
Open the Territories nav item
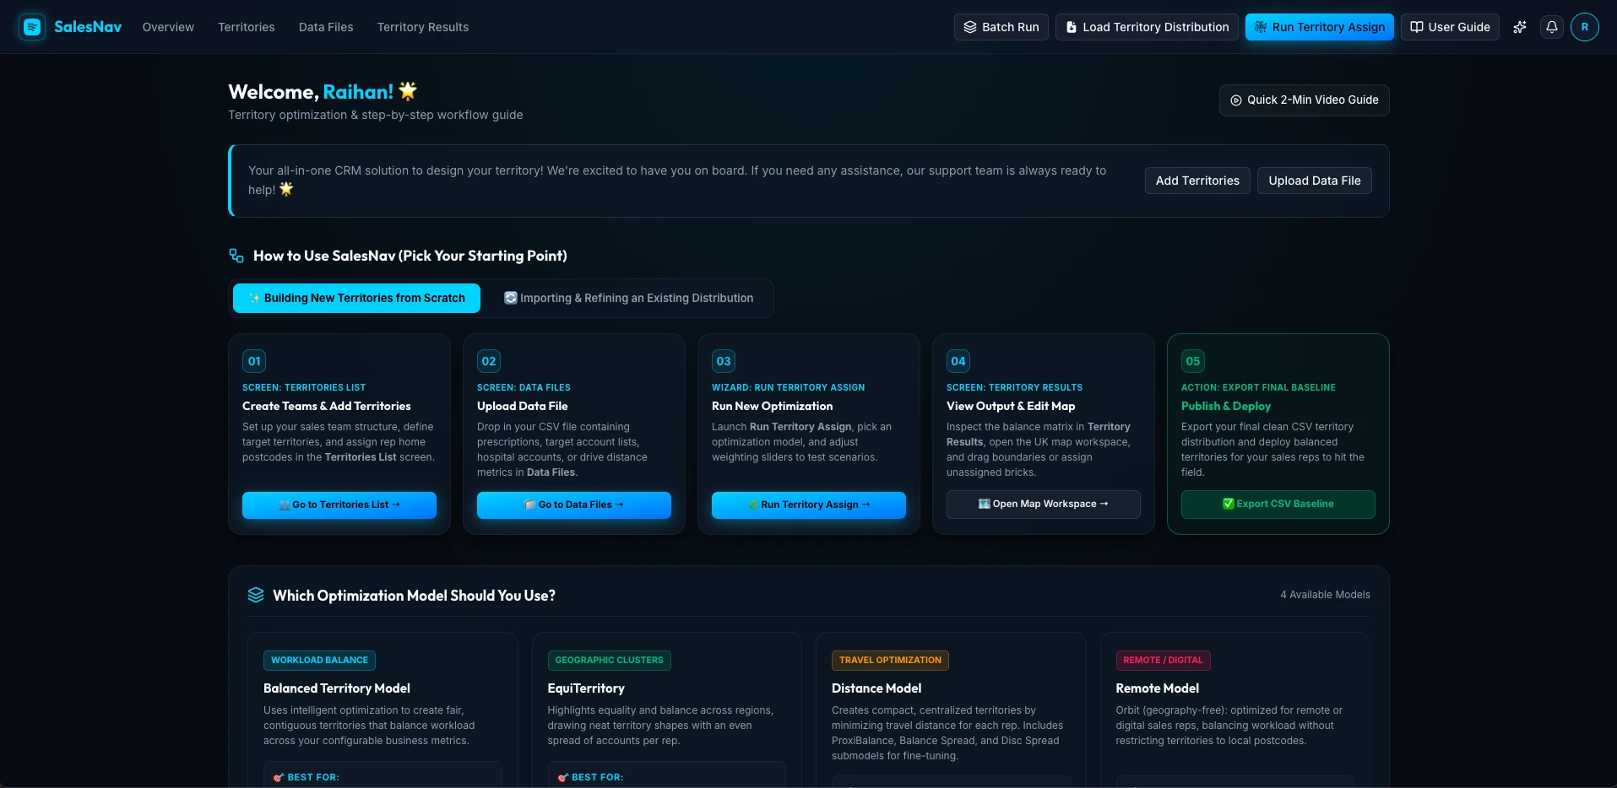click(x=247, y=27)
